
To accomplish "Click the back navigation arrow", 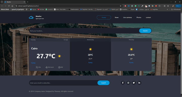I will [2, 6].
